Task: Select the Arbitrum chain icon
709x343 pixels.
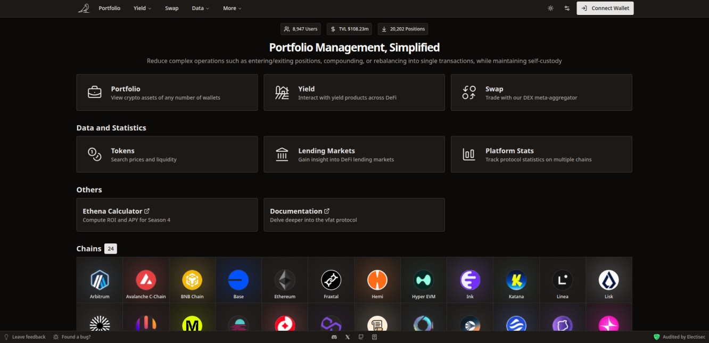Action: (x=100, y=280)
